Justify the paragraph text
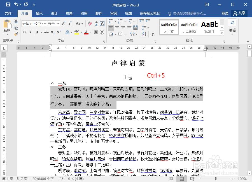Image resolution: width=252 pixels, height=182 pixels. (x=129, y=28)
